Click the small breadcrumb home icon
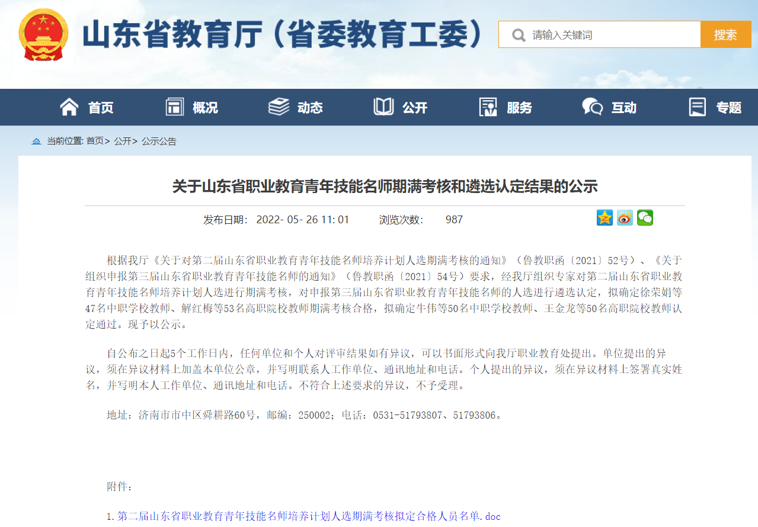The image size is (758, 527). 37,142
